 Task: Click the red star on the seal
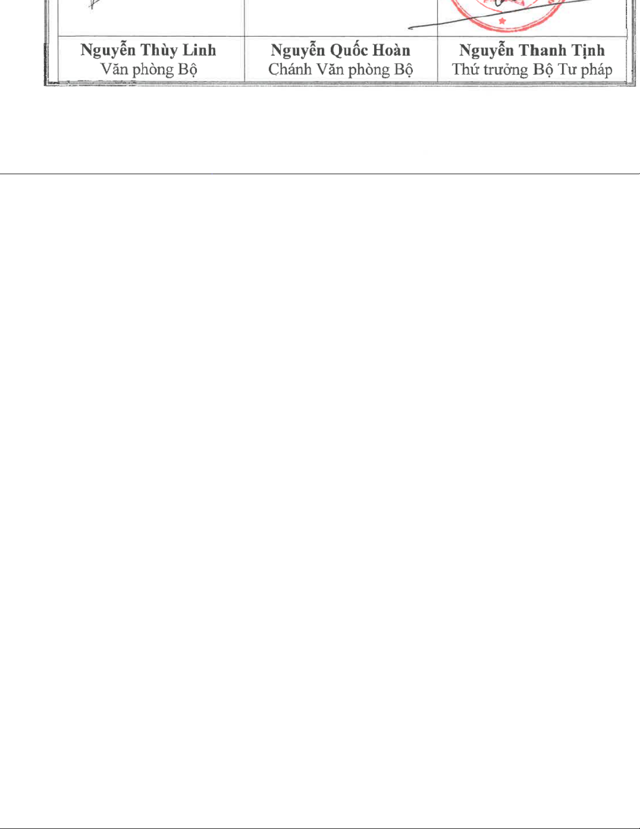click(x=503, y=21)
